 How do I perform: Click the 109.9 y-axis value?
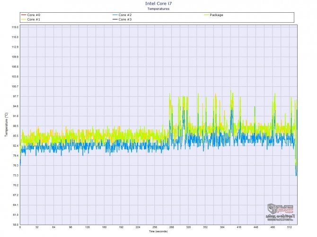coord(15,57)
